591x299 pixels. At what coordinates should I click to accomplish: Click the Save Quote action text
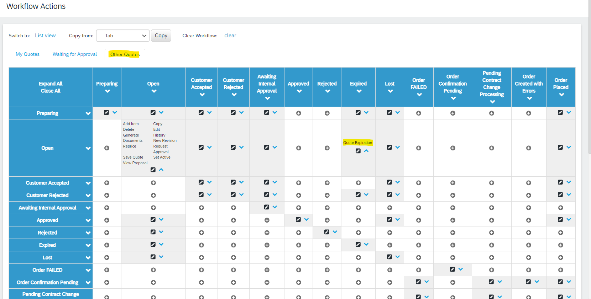pyautogui.click(x=133, y=157)
